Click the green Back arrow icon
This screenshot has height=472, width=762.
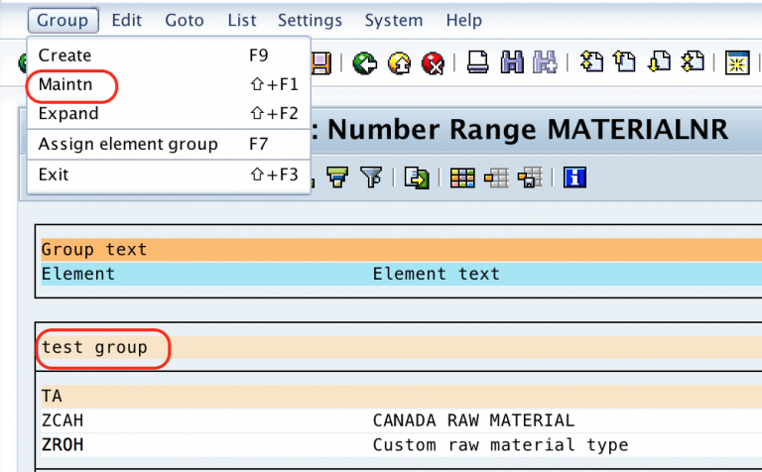pyautogui.click(x=364, y=63)
